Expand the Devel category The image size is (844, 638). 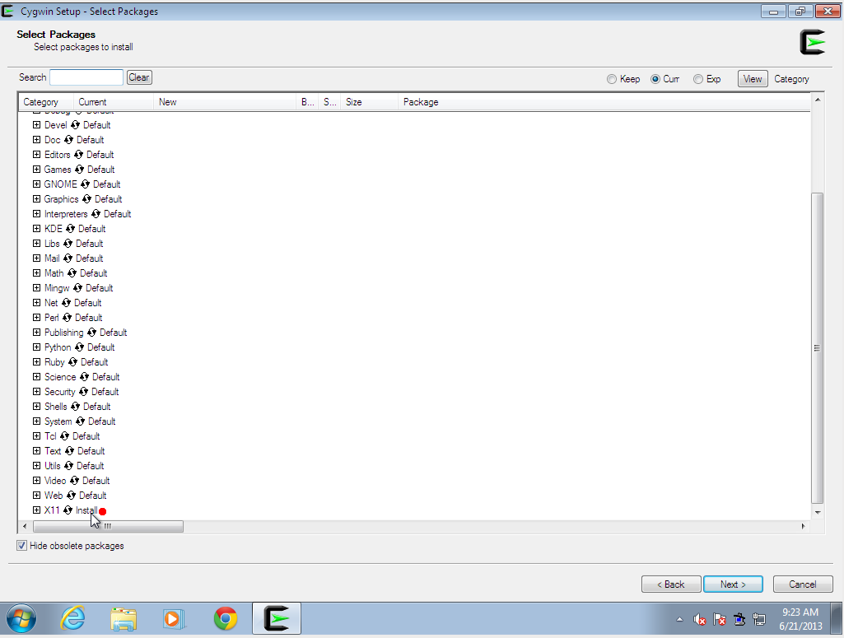point(36,125)
